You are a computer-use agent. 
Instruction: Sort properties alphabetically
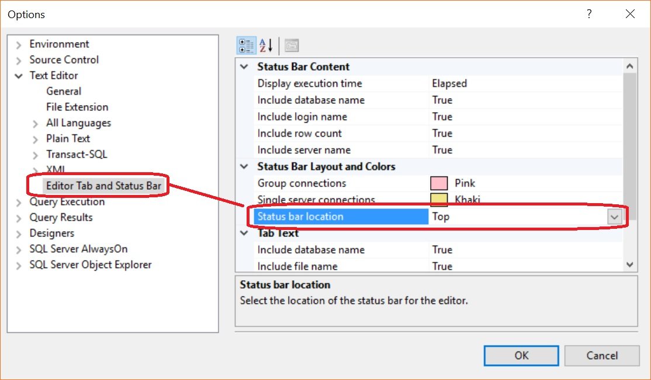(x=266, y=46)
